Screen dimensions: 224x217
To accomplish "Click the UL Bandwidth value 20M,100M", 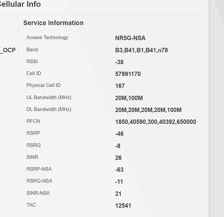I will point(129,98).
